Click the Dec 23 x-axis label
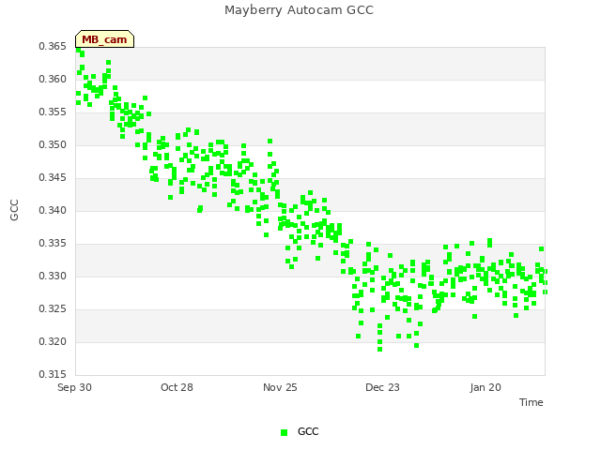This screenshot has height=450, width=601. pyautogui.click(x=382, y=387)
